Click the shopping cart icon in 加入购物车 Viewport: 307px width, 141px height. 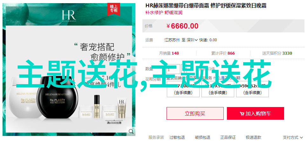[242, 114]
